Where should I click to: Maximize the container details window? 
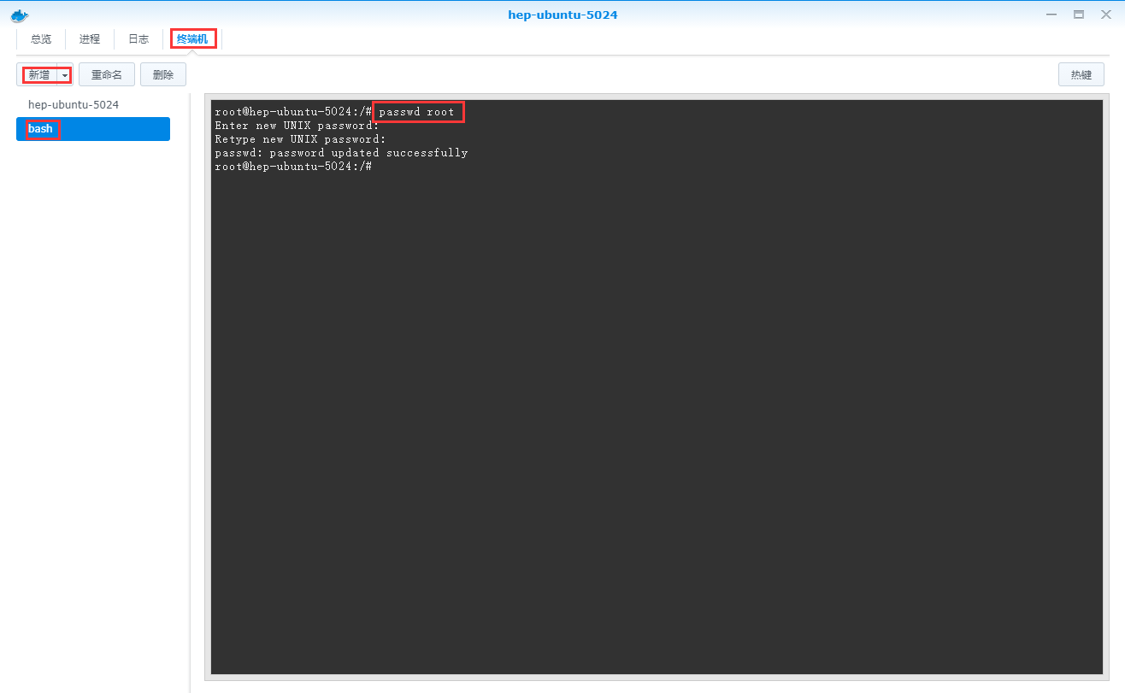tap(1079, 15)
